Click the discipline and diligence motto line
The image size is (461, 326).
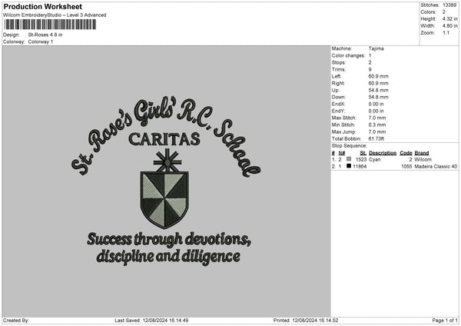(168, 256)
